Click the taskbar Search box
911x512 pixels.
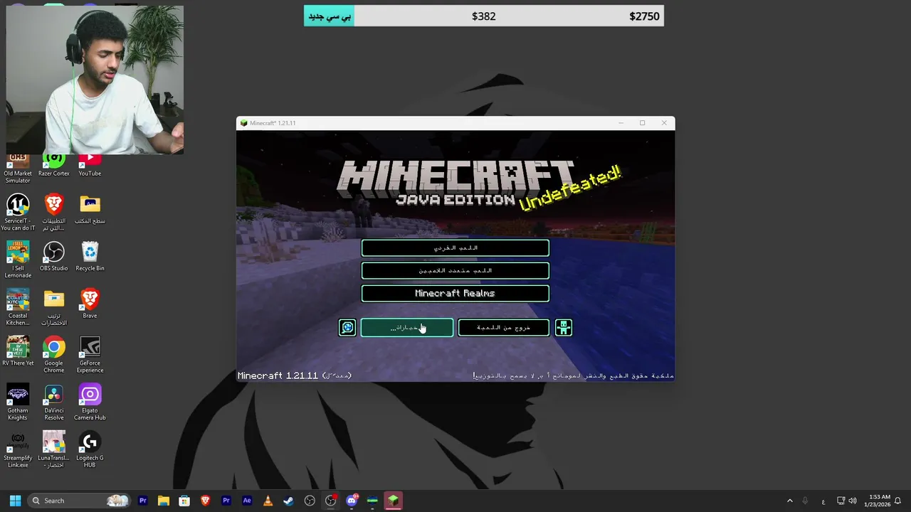pyautogui.click(x=80, y=501)
